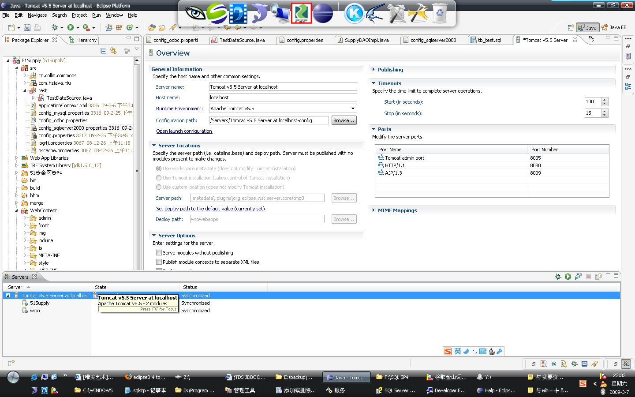635x397 pixels.
Task: Expand the Publishing section
Action: [374, 70]
